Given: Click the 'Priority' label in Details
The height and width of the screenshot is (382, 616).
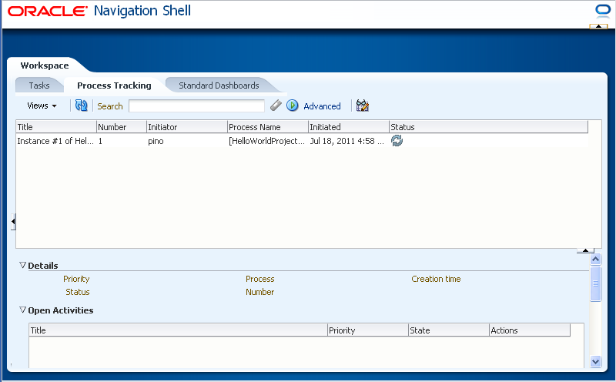Looking at the screenshot, I should click(x=76, y=279).
